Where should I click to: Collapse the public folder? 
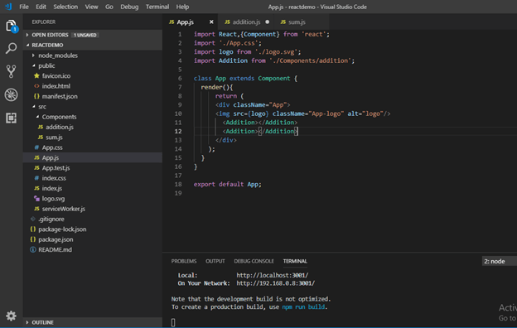(33, 65)
